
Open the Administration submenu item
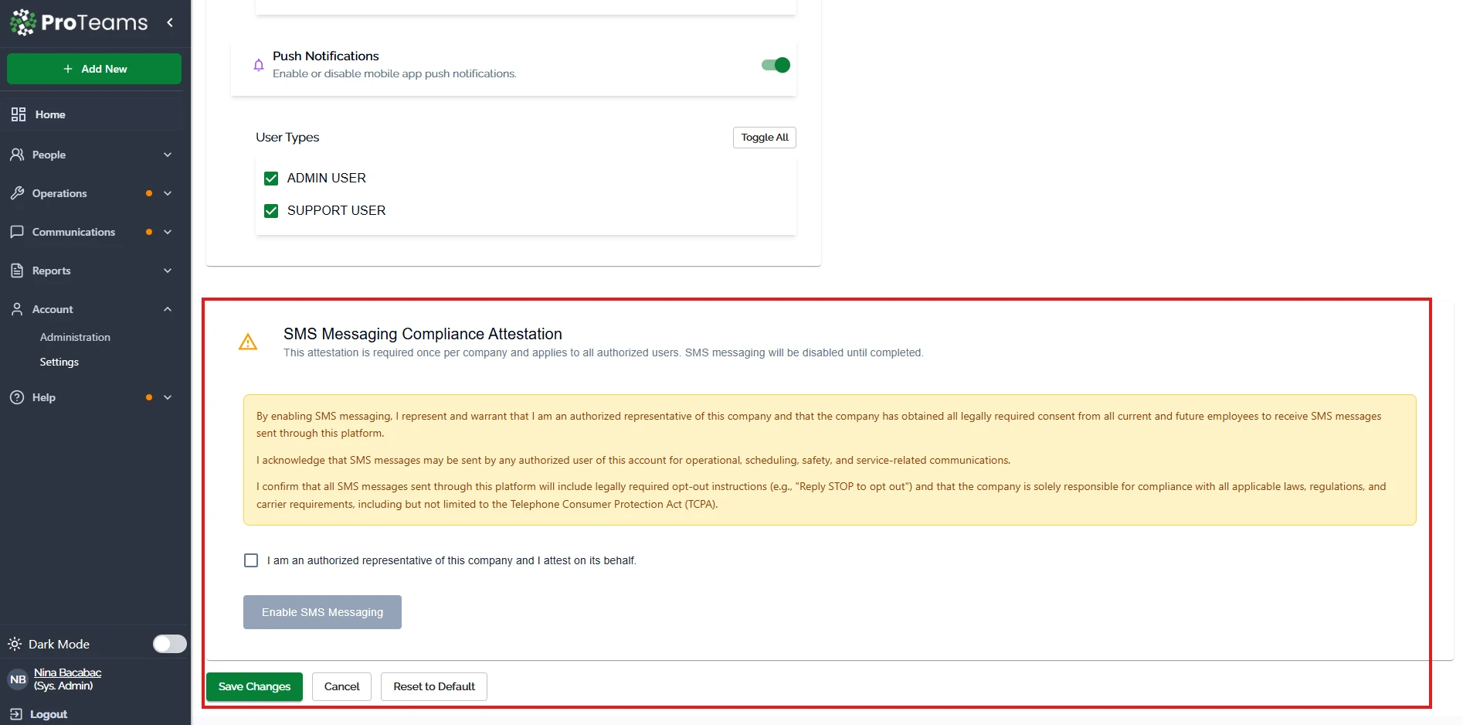pyautogui.click(x=75, y=337)
